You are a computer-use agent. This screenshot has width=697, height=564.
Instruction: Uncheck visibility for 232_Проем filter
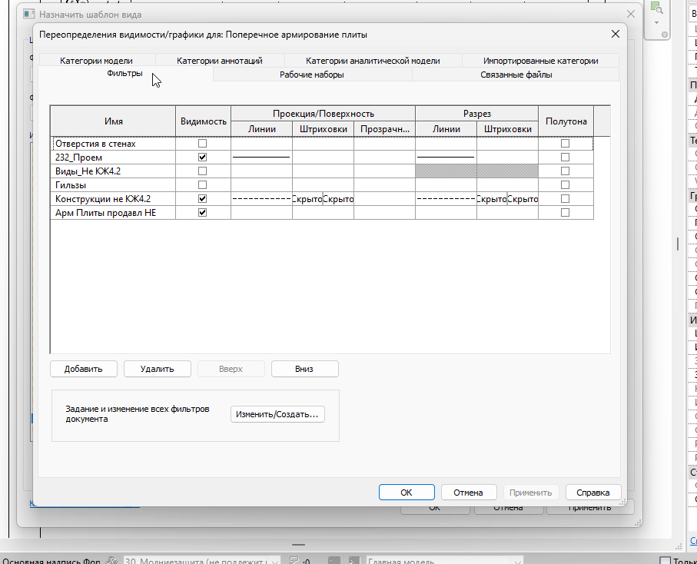click(x=202, y=157)
